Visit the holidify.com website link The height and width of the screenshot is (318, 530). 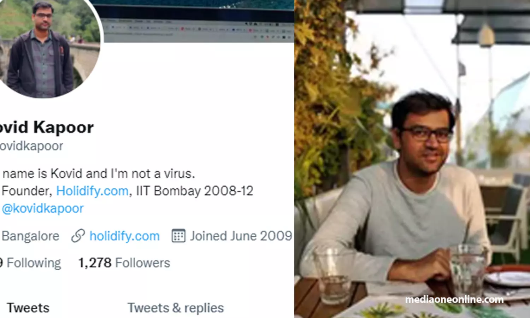pyautogui.click(x=124, y=236)
